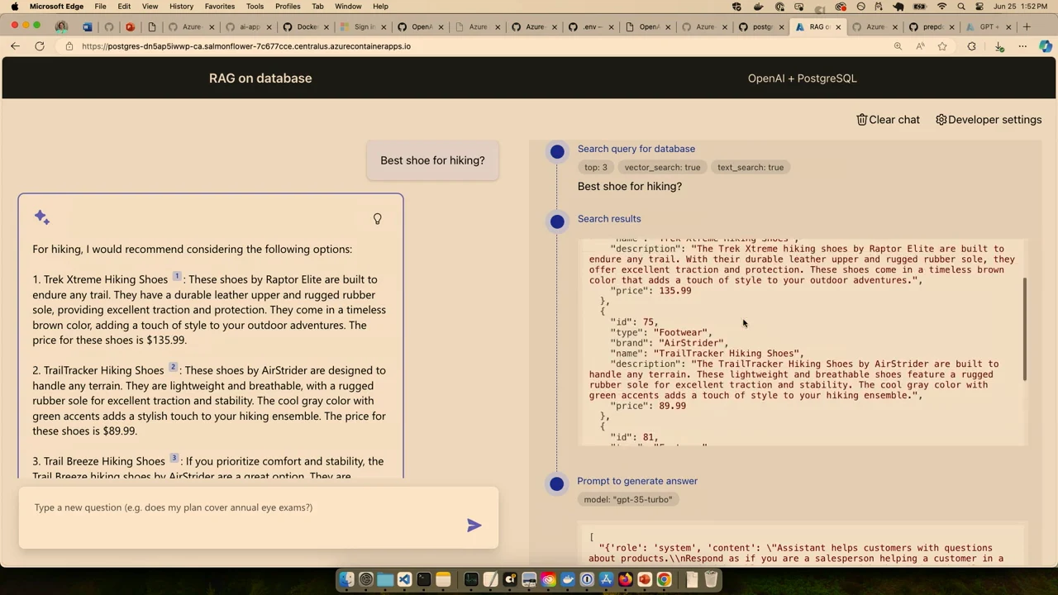
Task: Open Spotlight search in menu bar
Action: tap(961, 7)
